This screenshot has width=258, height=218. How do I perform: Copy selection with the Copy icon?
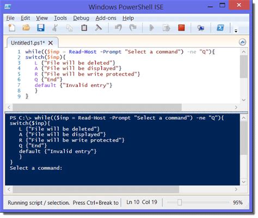[70, 28]
